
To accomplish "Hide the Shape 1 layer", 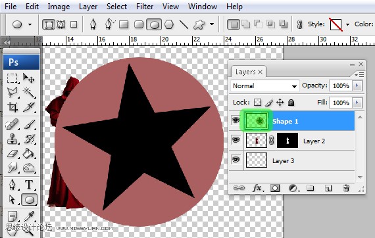I will tap(236, 120).
